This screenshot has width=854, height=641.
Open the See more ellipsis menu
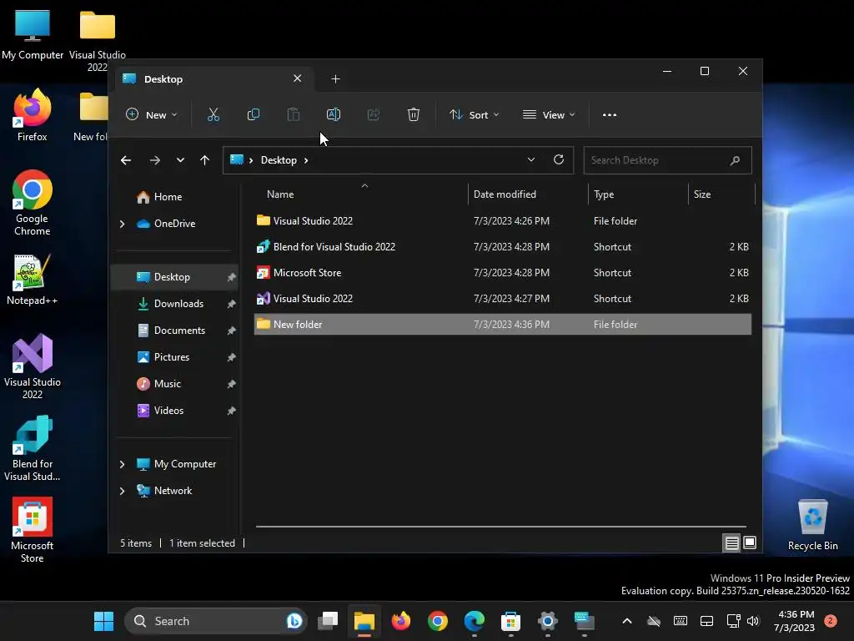[x=610, y=115]
